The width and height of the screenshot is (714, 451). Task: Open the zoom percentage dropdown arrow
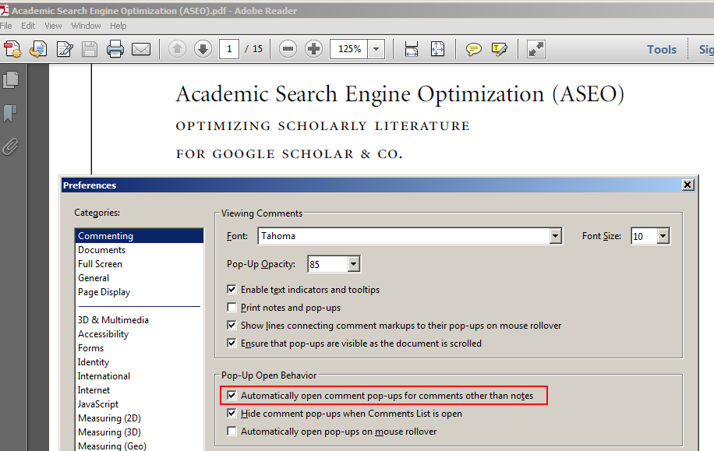376,49
